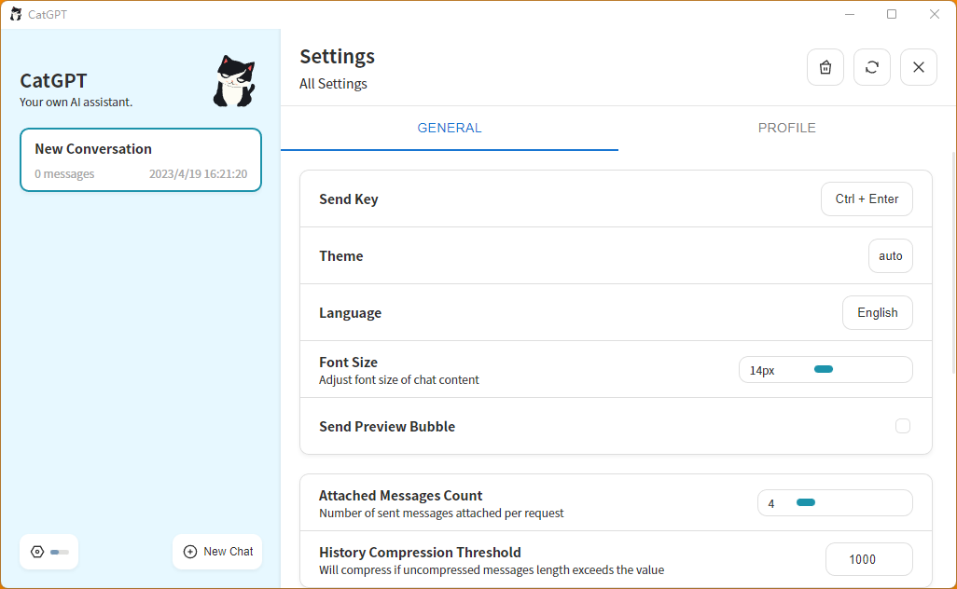Expand the Language dropdown showing English
Image resolution: width=957 pixels, height=589 pixels.
pos(877,313)
